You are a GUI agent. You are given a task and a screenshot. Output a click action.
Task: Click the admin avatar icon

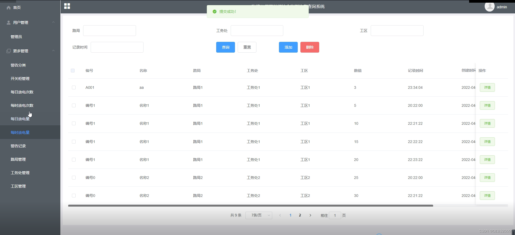[x=490, y=6]
